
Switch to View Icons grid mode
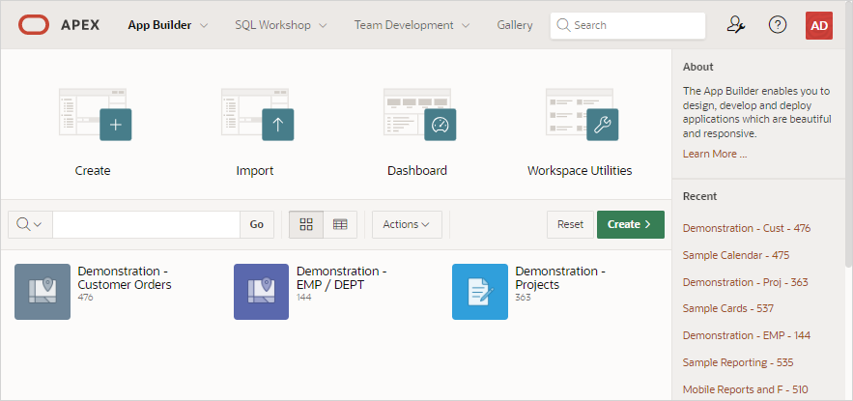(306, 224)
